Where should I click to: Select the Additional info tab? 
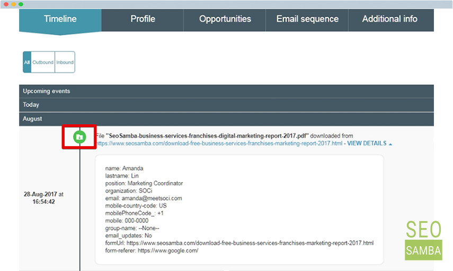pyautogui.click(x=390, y=19)
